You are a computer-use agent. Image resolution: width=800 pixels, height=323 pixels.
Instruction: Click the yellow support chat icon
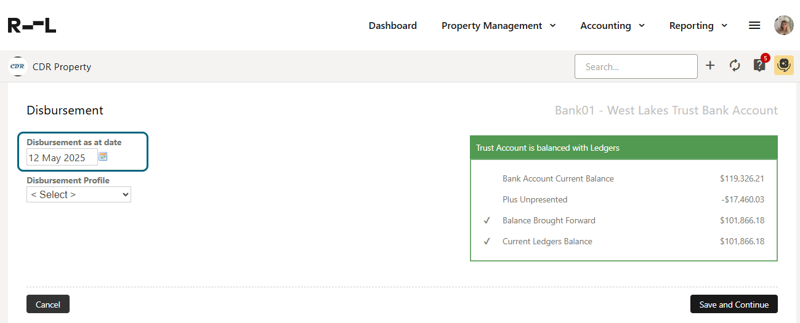tap(784, 65)
